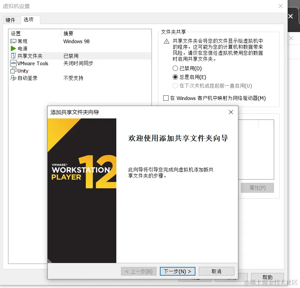Select the 常规 settings row
This screenshot has height=288, width=300.
pyautogui.click(x=80, y=41)
